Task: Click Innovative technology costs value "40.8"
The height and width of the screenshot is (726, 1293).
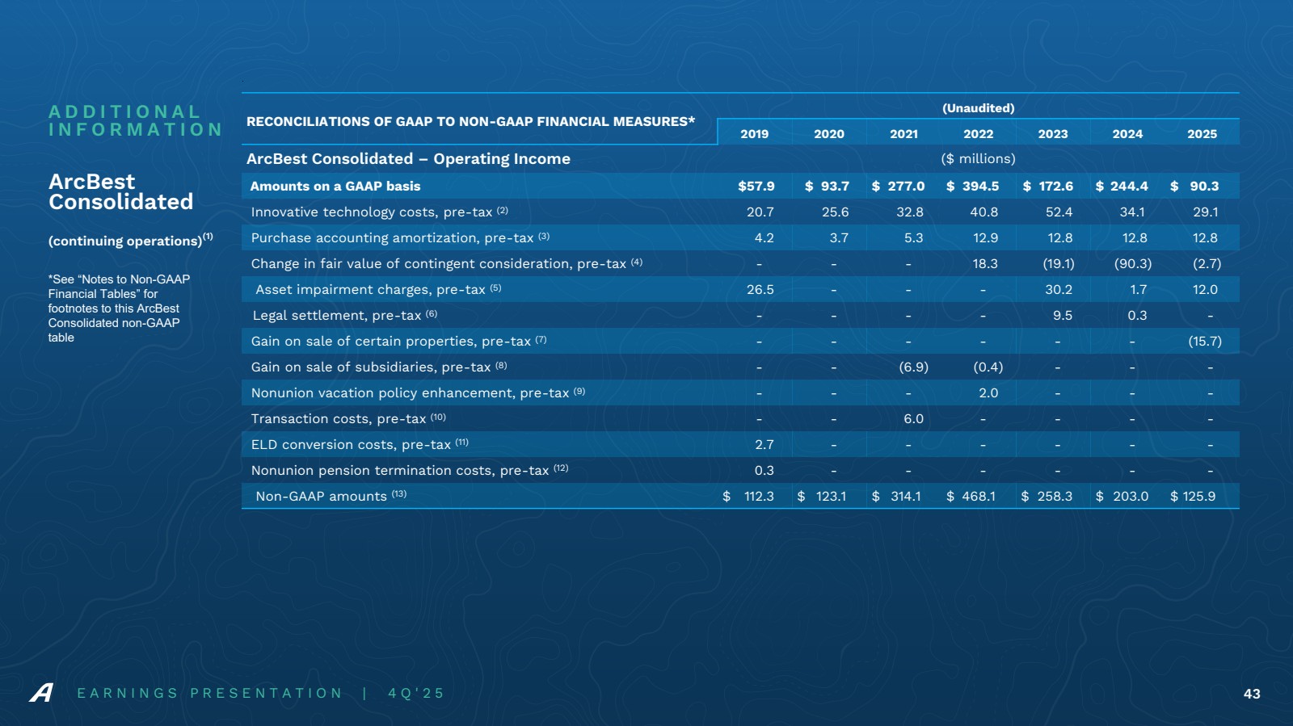Action: [984, 212]
